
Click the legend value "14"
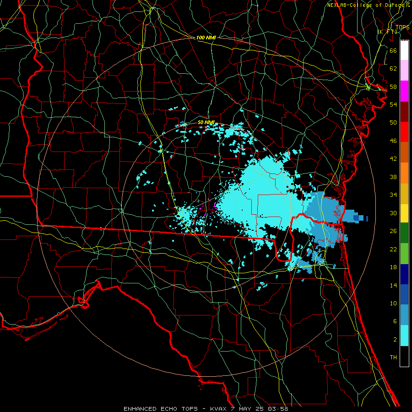[x=393, y=286]
